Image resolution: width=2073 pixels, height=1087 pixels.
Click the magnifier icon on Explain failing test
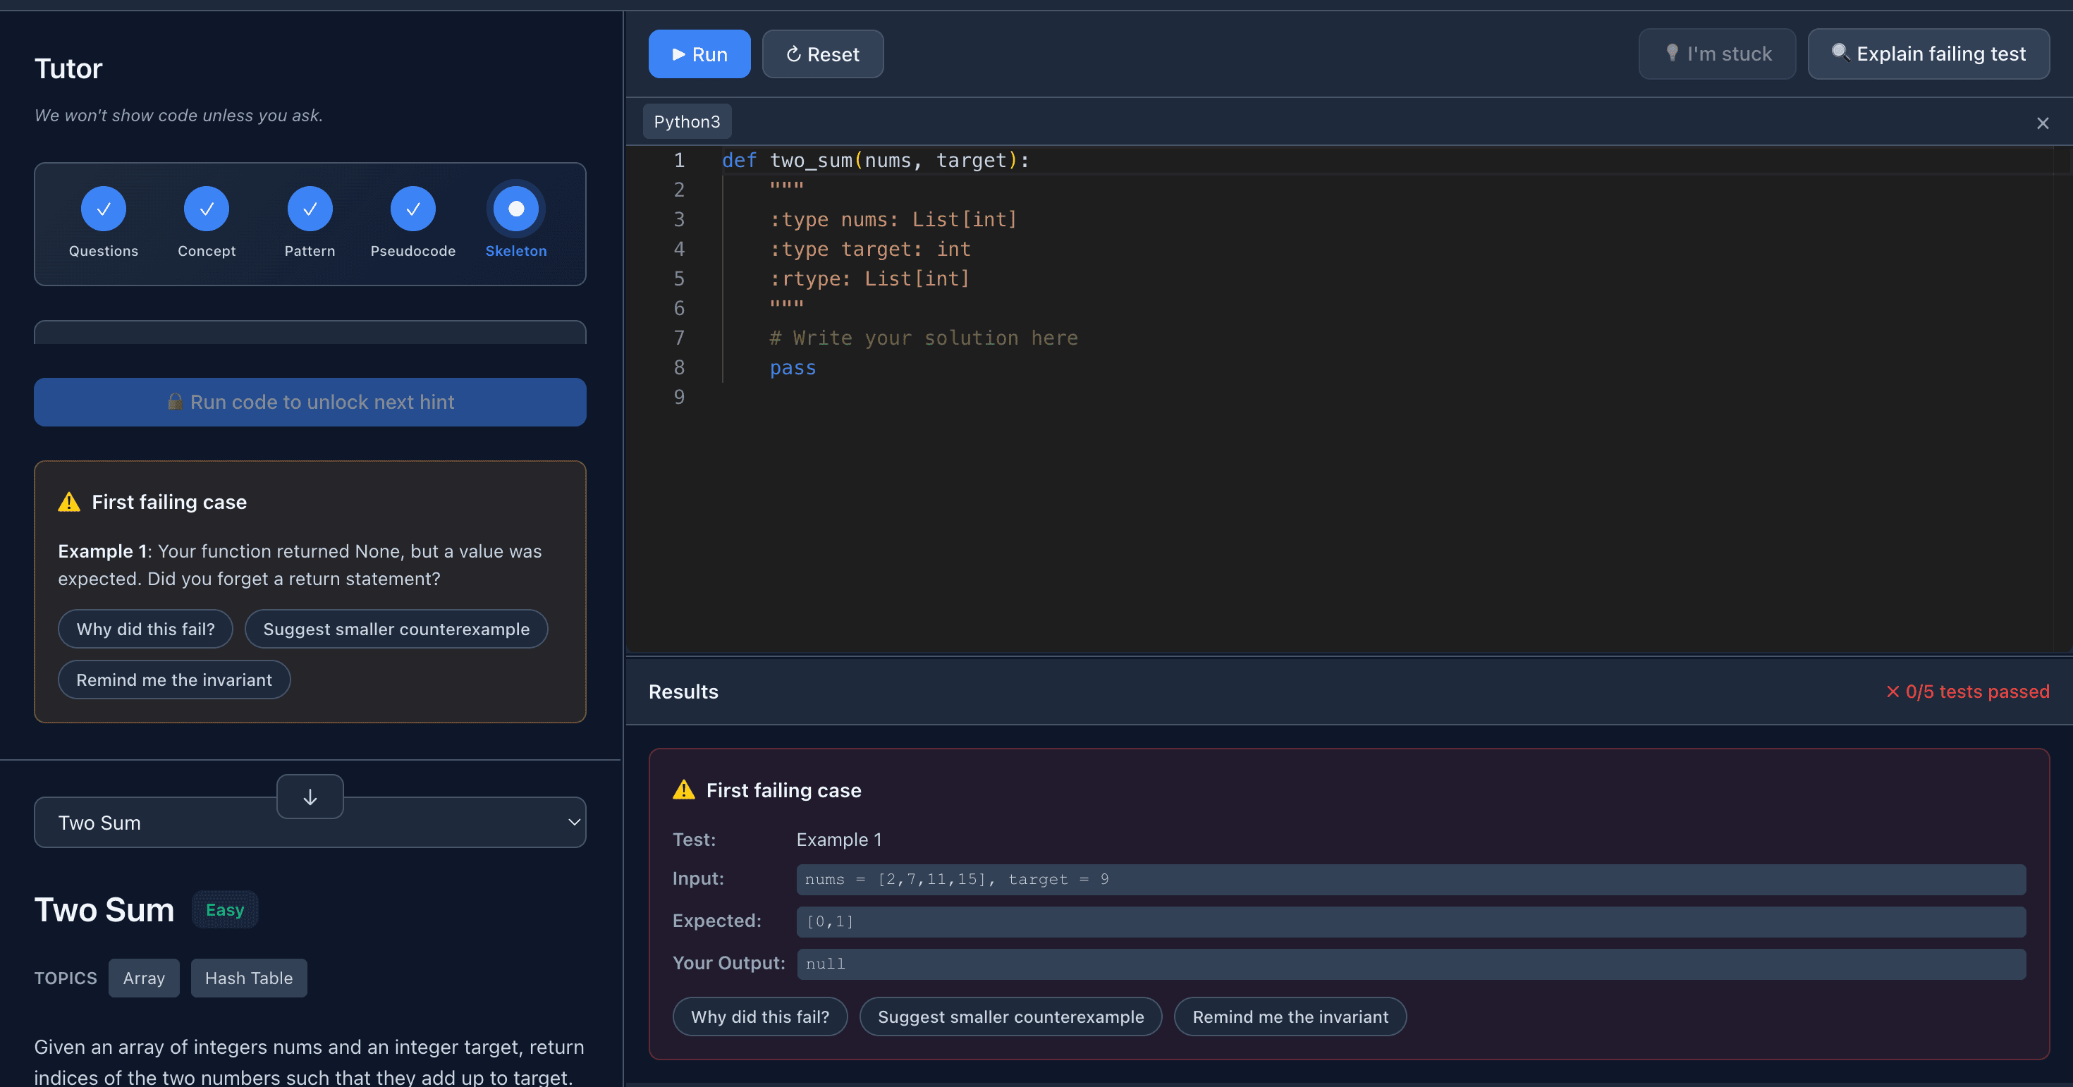[1842, 53]
